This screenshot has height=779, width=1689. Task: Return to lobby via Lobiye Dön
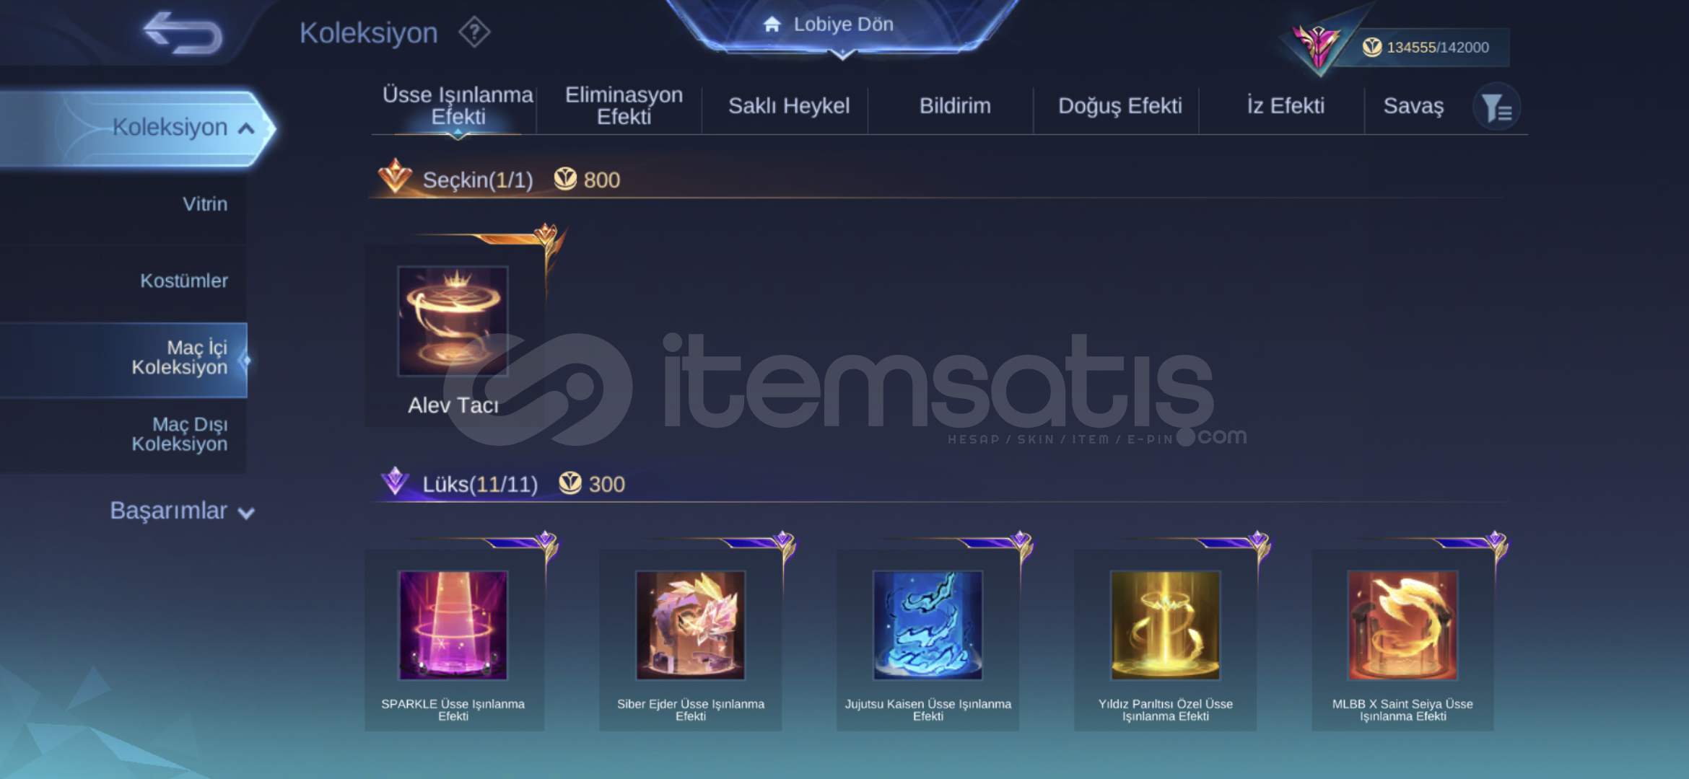tap(829, 25)
